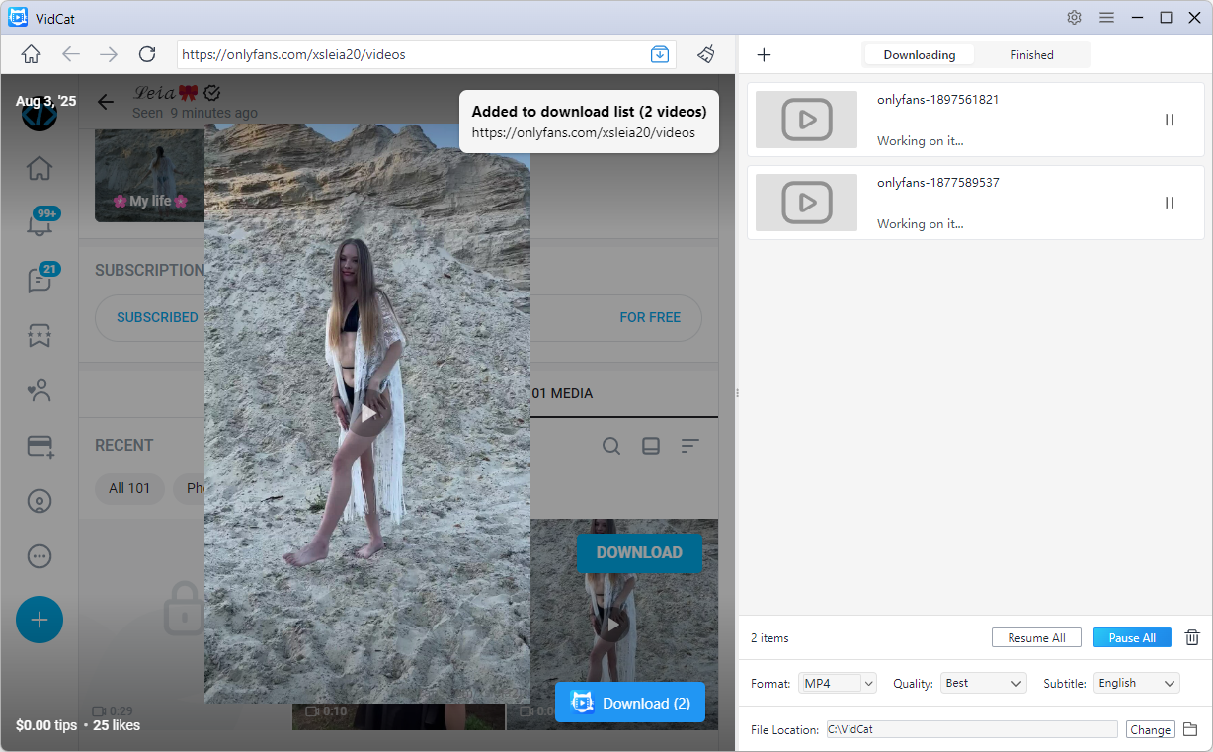Open Format dropdown showing MP4
The image size is (1213, 752).
[x=838, y=683]
